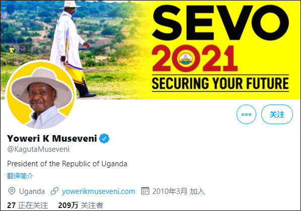Image resolution: width=301 pixels, height=211 pixels.
Task: Click the 翻译简介 translate bio link
Action: 20,176
